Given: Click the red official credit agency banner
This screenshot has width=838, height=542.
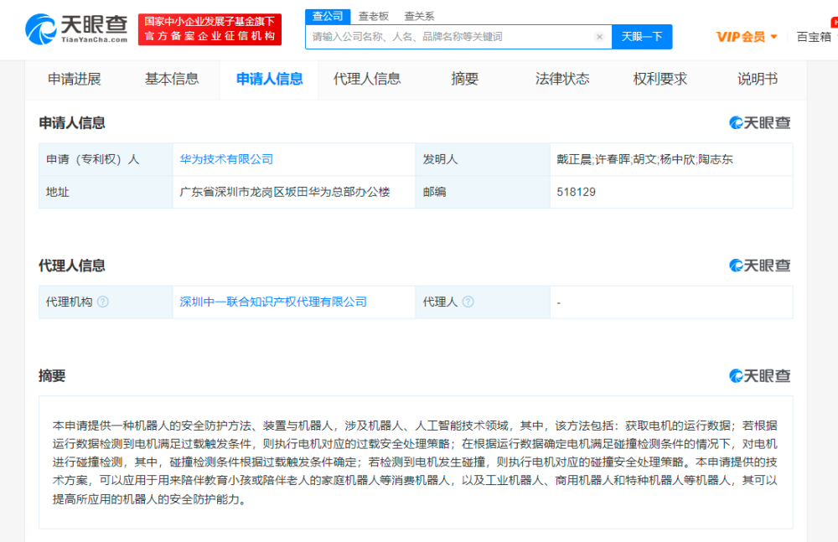Looking at the screenshot, I should pos(209,29).
